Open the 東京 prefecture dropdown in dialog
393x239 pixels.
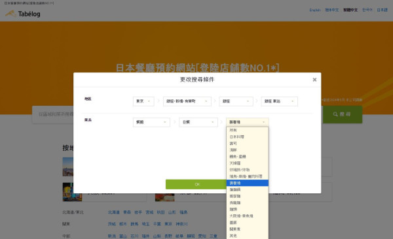143,101
